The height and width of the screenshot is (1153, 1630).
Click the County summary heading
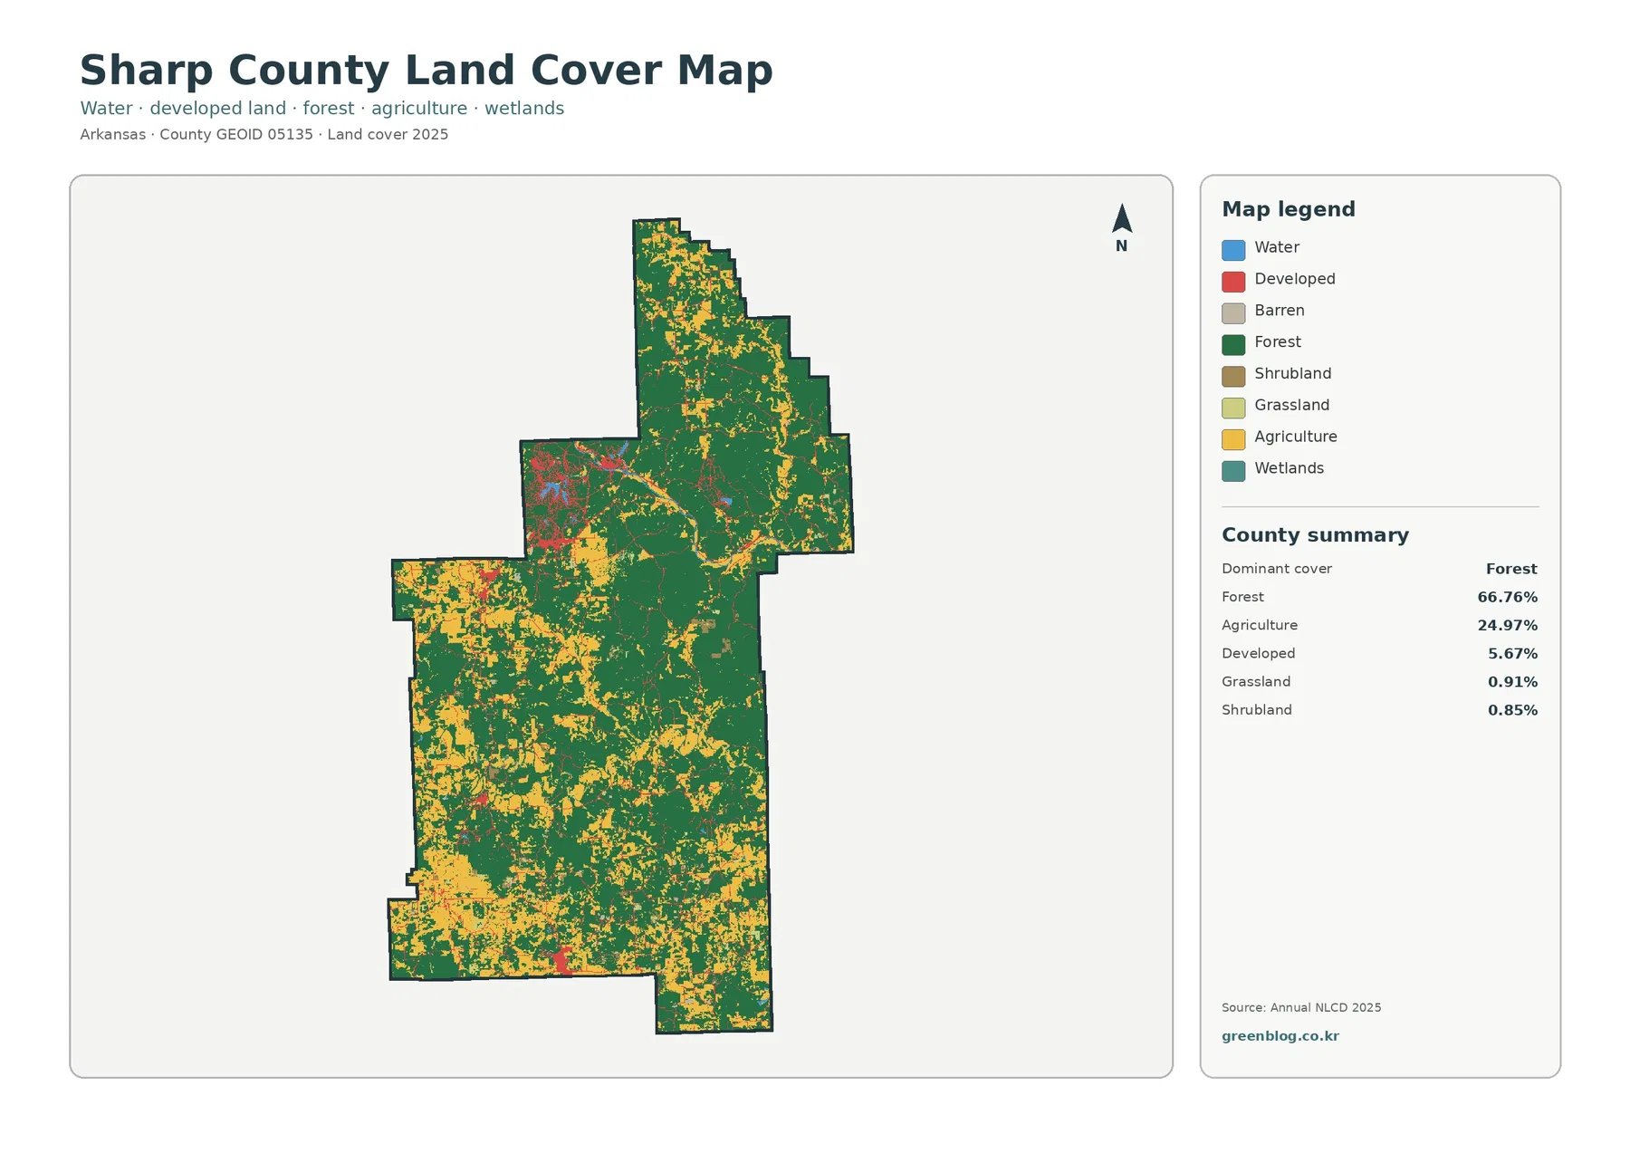1315,534
